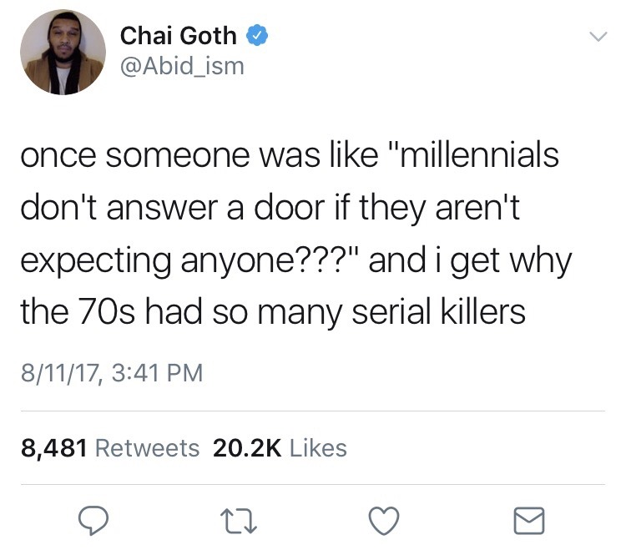
Task: Click the blue verified badge
Action: click(x=258, y=36)
